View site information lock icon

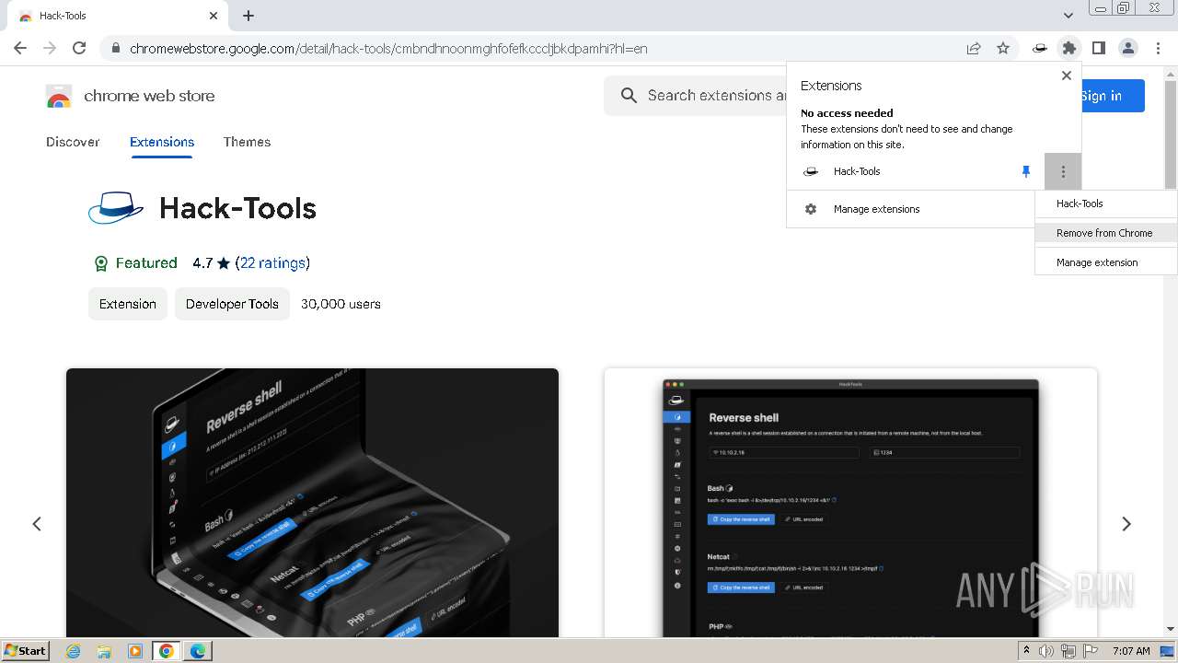(115, 48)
